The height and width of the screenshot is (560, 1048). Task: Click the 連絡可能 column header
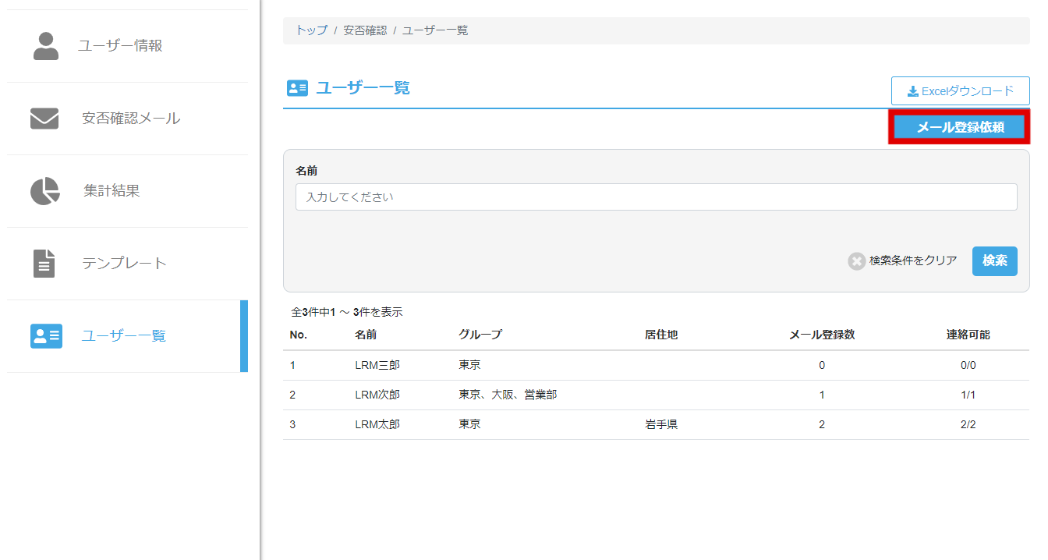[968, 335]
